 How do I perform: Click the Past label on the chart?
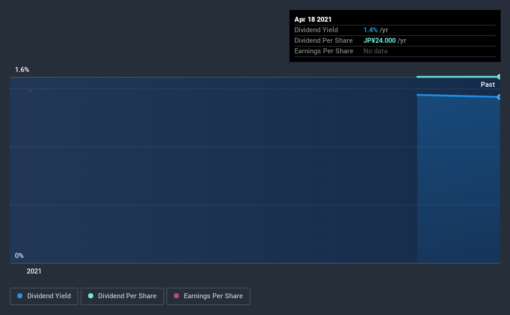(x=488, y=84)
